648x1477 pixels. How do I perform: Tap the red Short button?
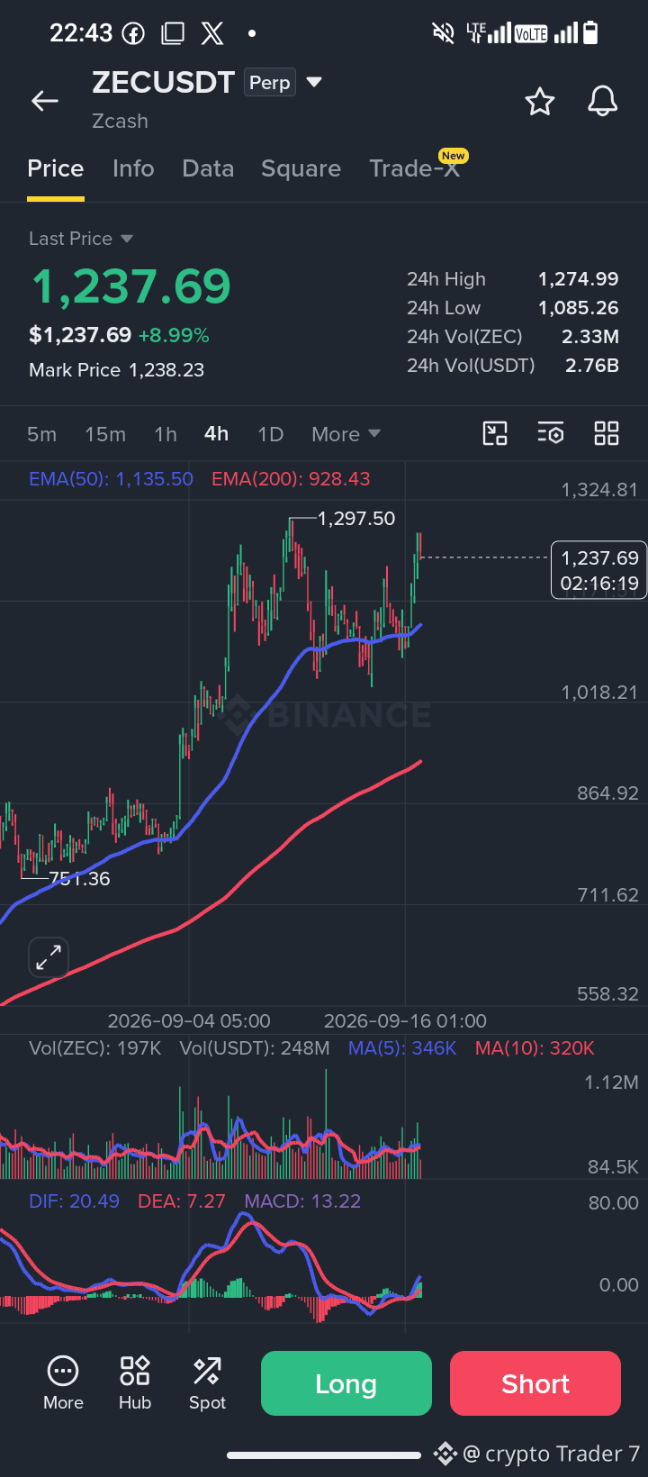coord(535,1383)
